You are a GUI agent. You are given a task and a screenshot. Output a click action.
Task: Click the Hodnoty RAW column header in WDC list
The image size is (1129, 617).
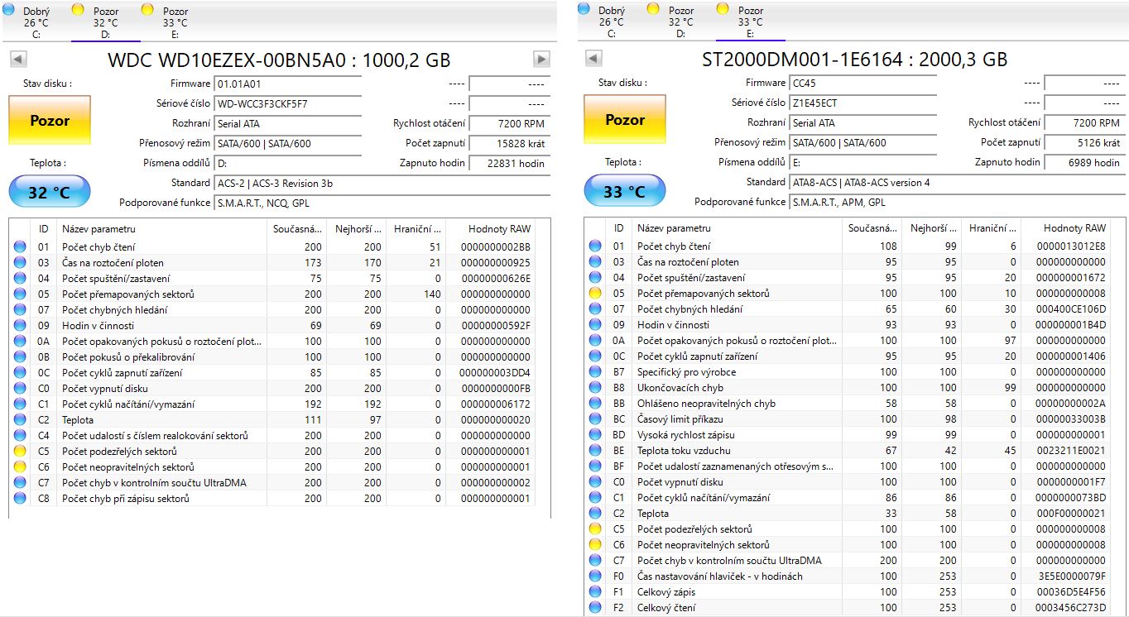(x=497, y=228)
